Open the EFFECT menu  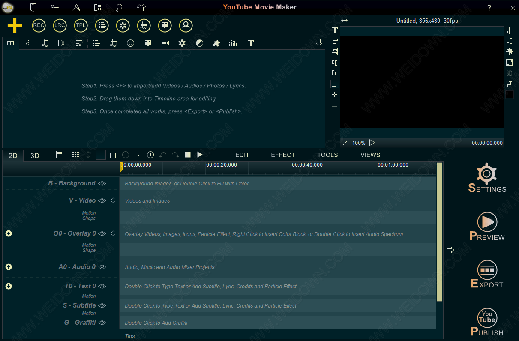(283, 155)
